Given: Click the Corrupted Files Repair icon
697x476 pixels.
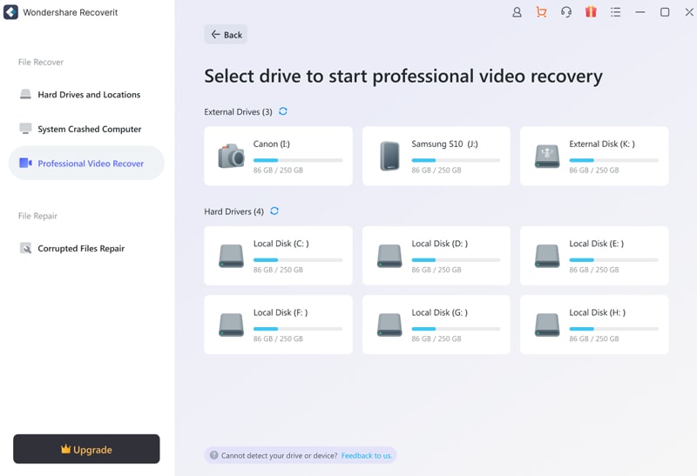Looking at the screenshot, I should click(25, 248).
